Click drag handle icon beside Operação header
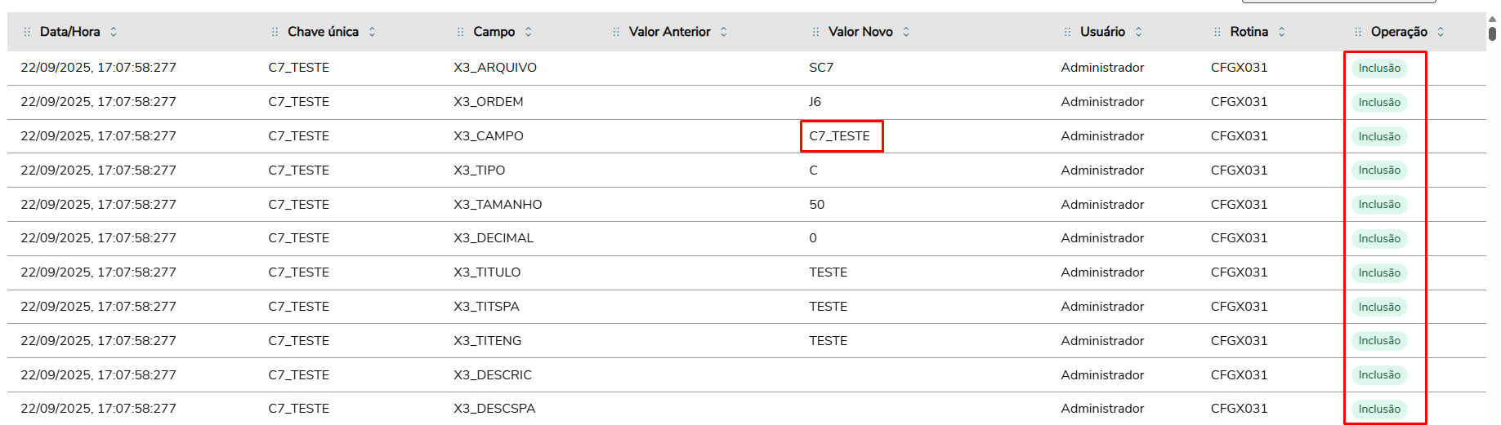This screenshot has height=425, width=1501. [x=1358, y=32]
